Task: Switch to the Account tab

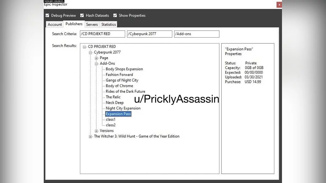Action: [55, 24]
